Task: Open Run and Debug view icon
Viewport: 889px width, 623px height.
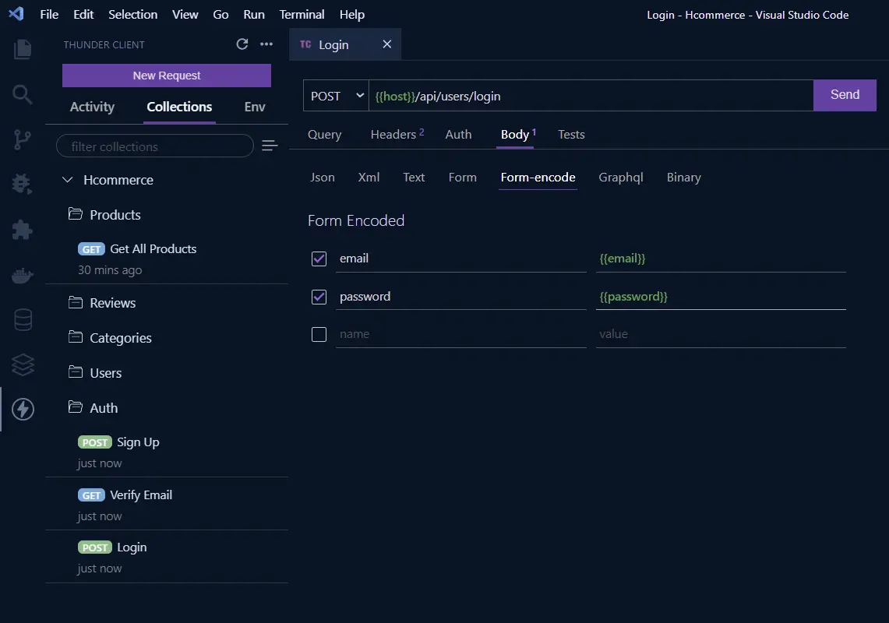Action: (22, 185)
